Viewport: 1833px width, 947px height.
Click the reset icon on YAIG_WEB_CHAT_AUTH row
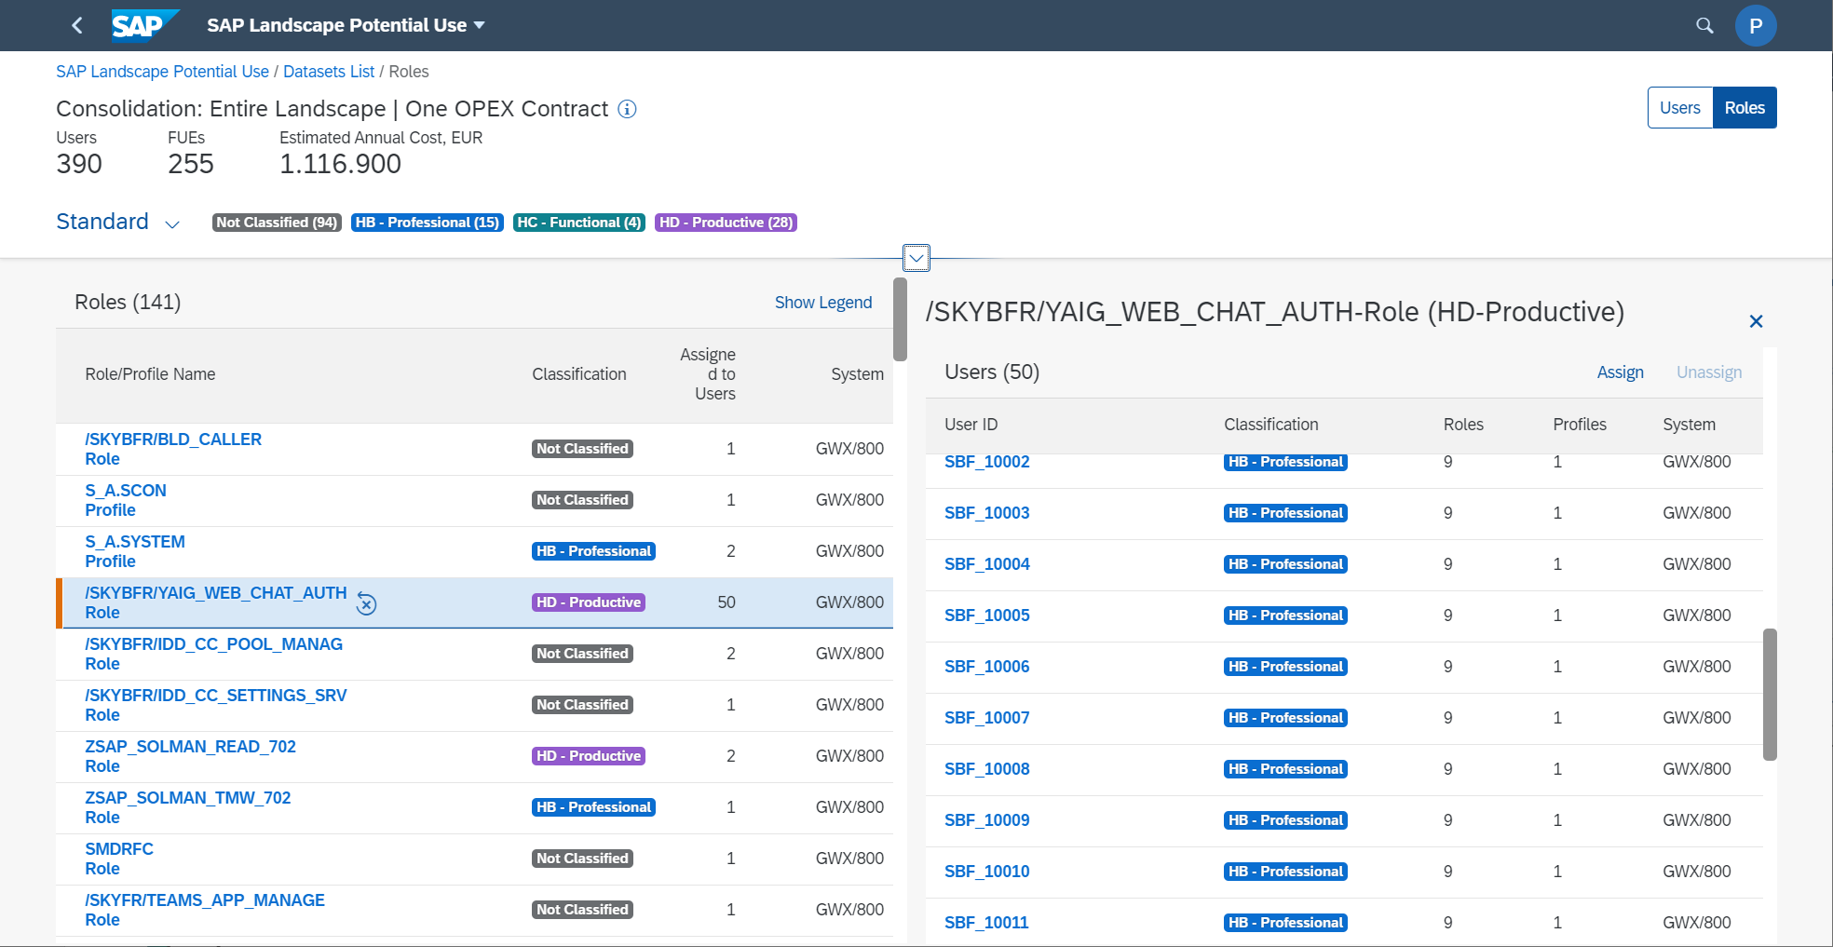(367, 604)
